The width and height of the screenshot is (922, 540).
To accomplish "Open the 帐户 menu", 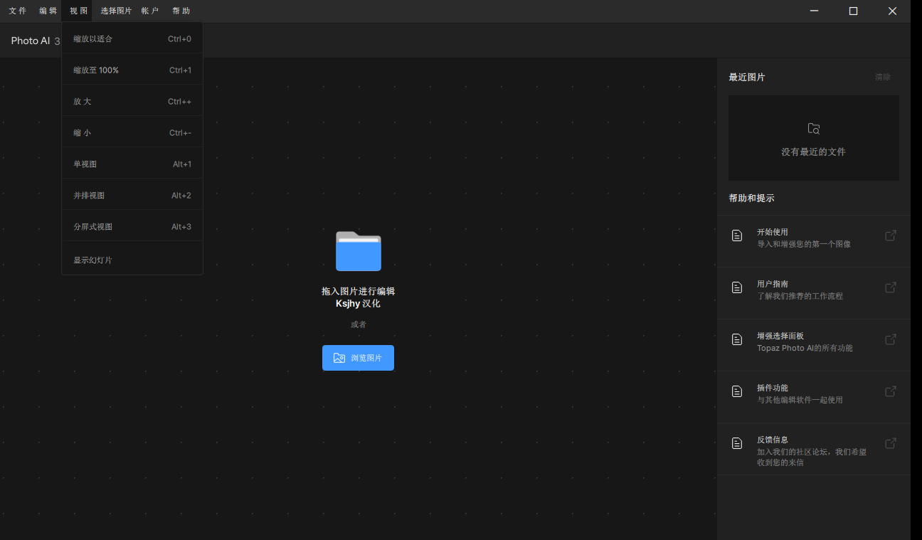I will (x=150, y=11).
